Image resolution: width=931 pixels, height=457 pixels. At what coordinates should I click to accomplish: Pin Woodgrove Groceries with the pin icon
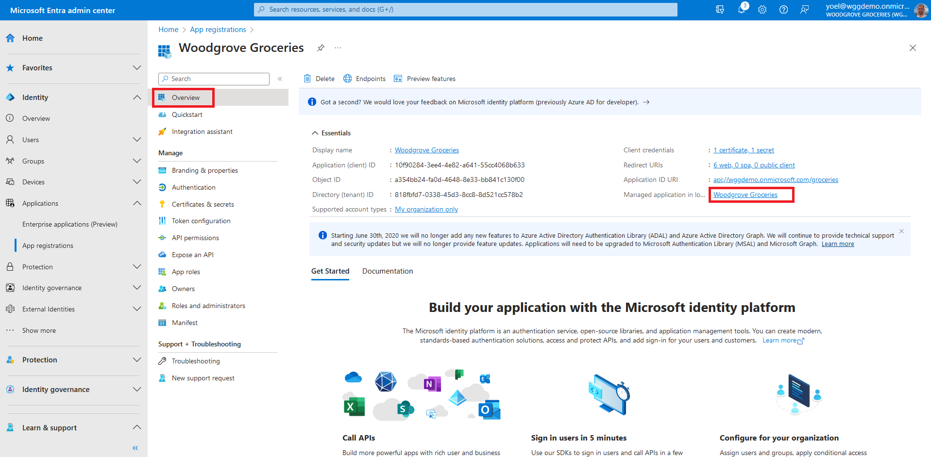pos(321,48)
